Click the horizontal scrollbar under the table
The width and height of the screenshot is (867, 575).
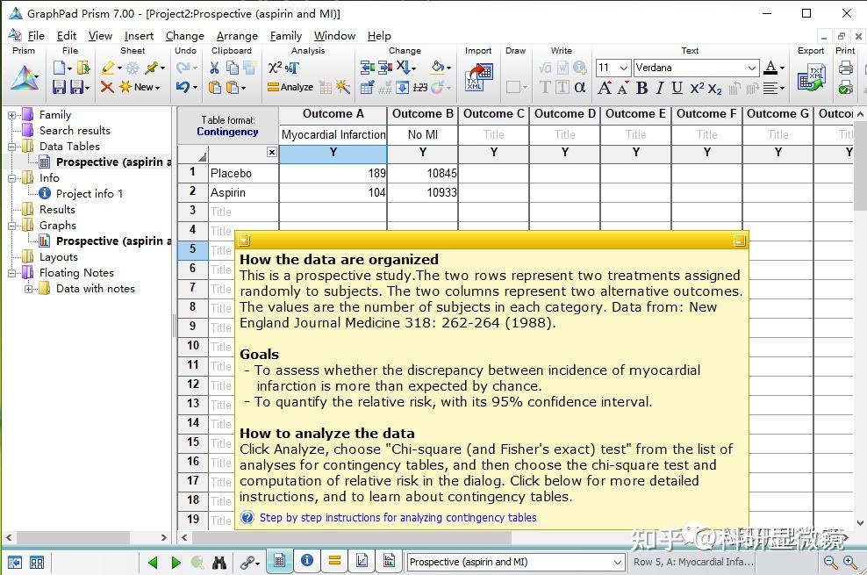352,537
